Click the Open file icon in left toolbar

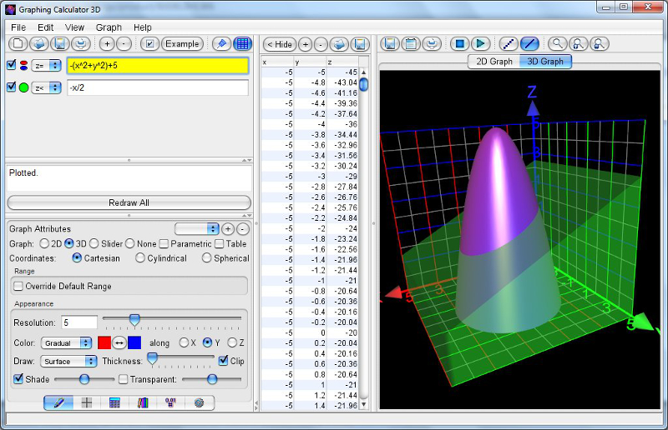pyautogui.click(x=38, y=44)
